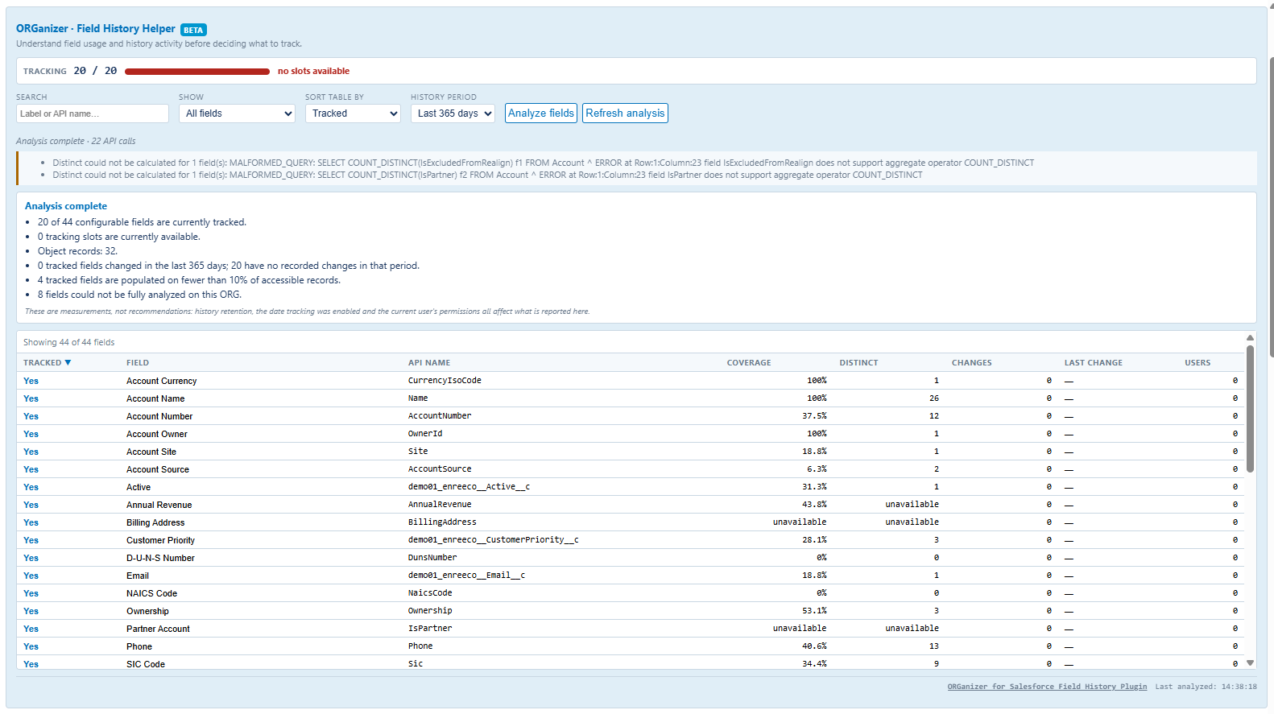Click the Yes tracked value for Active

point(31,487)
